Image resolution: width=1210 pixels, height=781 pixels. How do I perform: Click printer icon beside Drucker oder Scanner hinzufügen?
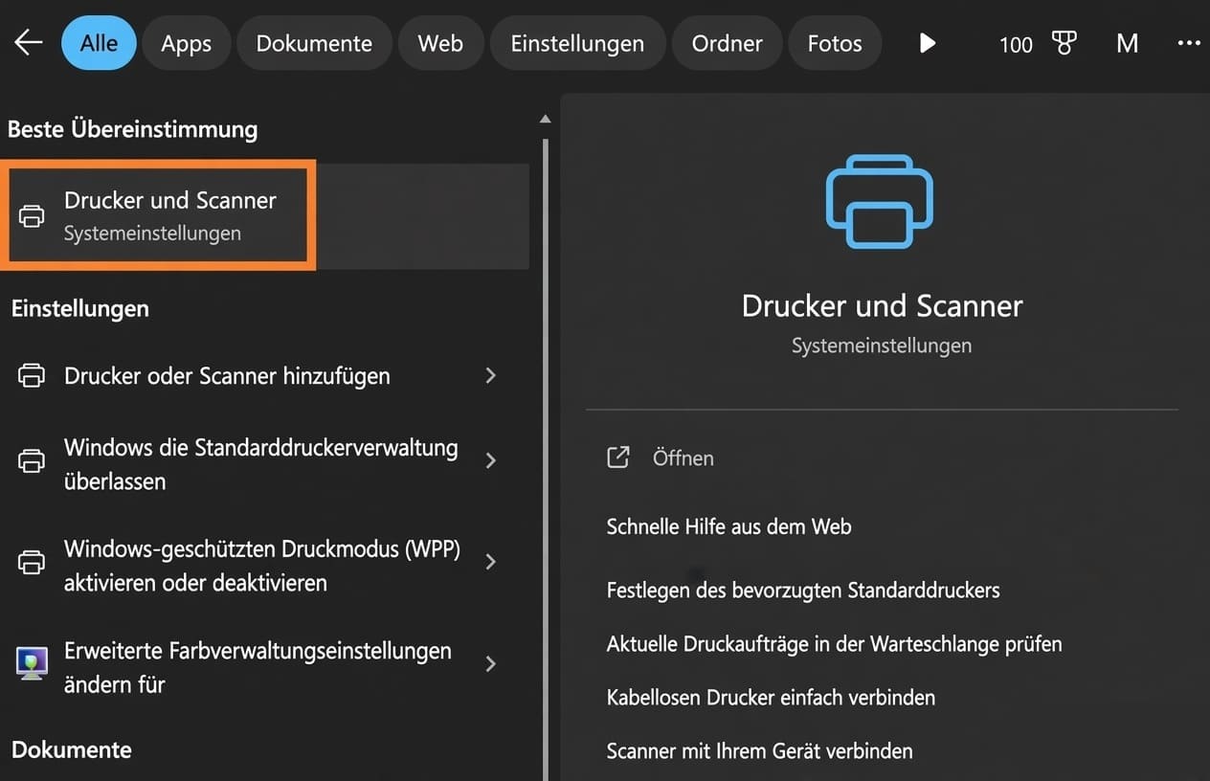tap(32, 376)
